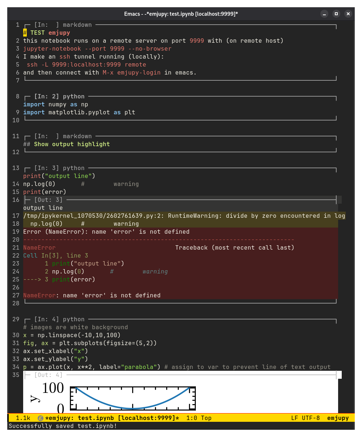
Task: Close the Emacs window
Action: pyautogui.click(x=348, y=14)
